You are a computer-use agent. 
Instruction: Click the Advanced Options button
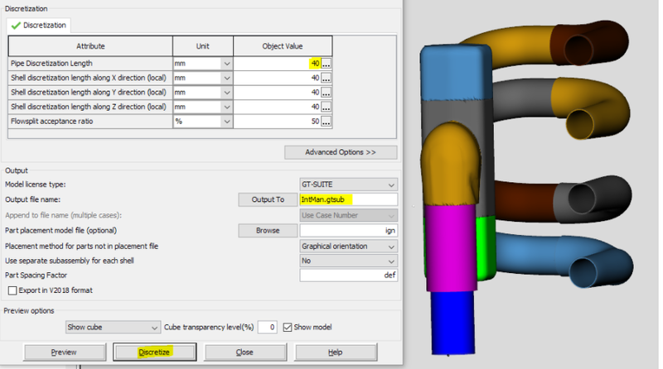pos(341,152)
